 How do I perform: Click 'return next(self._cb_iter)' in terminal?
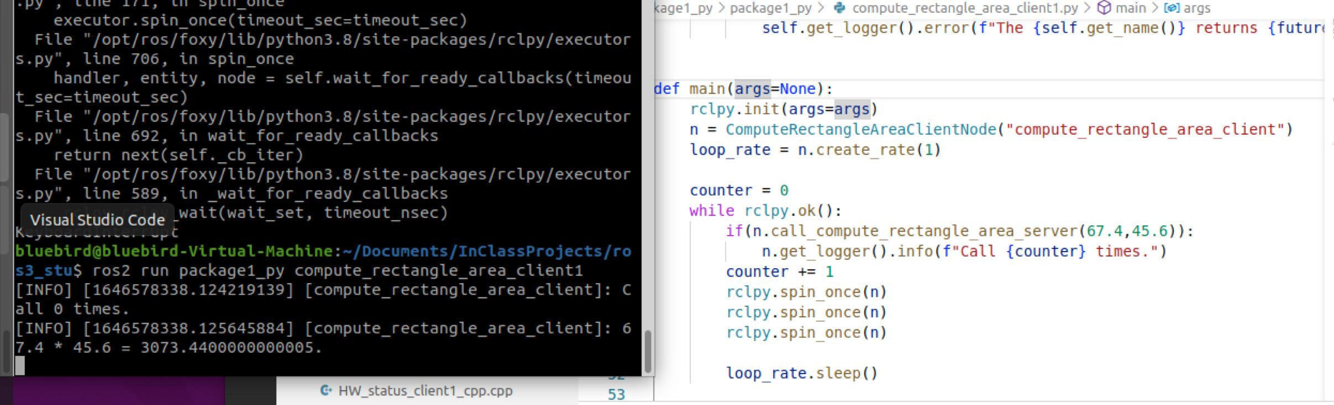178,155
